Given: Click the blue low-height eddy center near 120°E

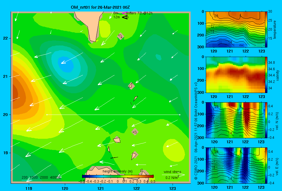Looking at the screenshot, I should (x=66, y=64).
